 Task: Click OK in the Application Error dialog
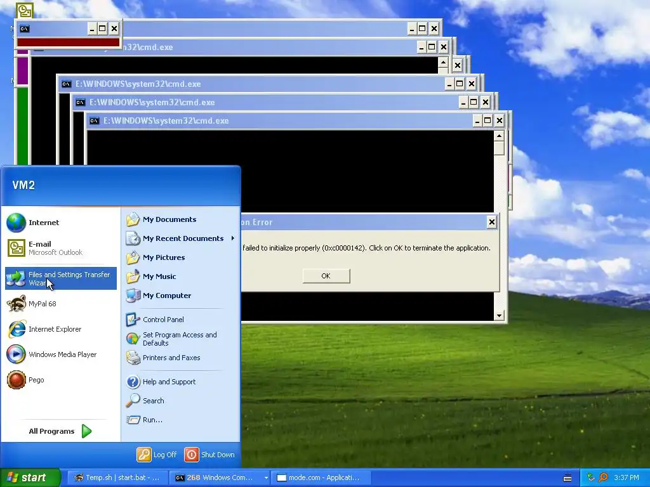pyautogui.click(x=326, y=276)
